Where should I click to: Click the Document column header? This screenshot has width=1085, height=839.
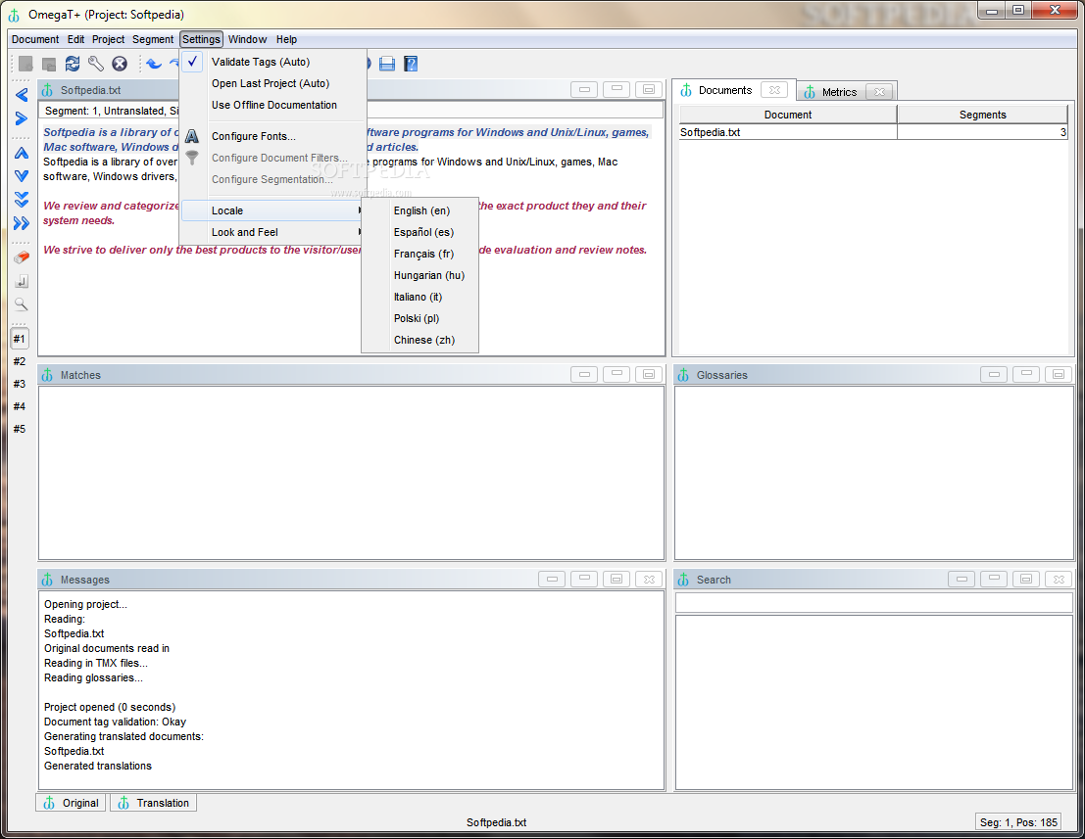pos(787,115)
